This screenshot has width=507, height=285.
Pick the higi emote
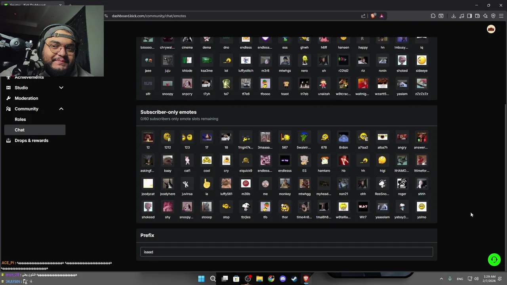382,161
